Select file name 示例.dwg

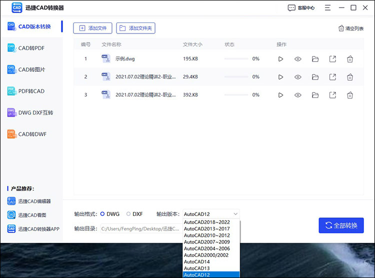[125, 59]
